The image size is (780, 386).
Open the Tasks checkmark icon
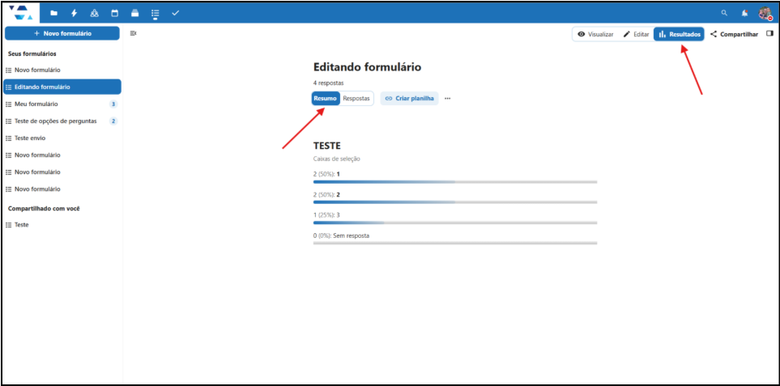175,13
